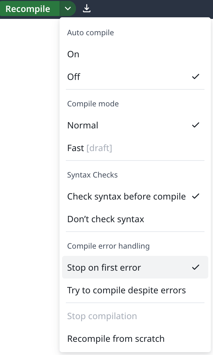The height and width of the screenshot is (355, 213).
Task: Click the green Recompile label text
Action: pos(30,8)
